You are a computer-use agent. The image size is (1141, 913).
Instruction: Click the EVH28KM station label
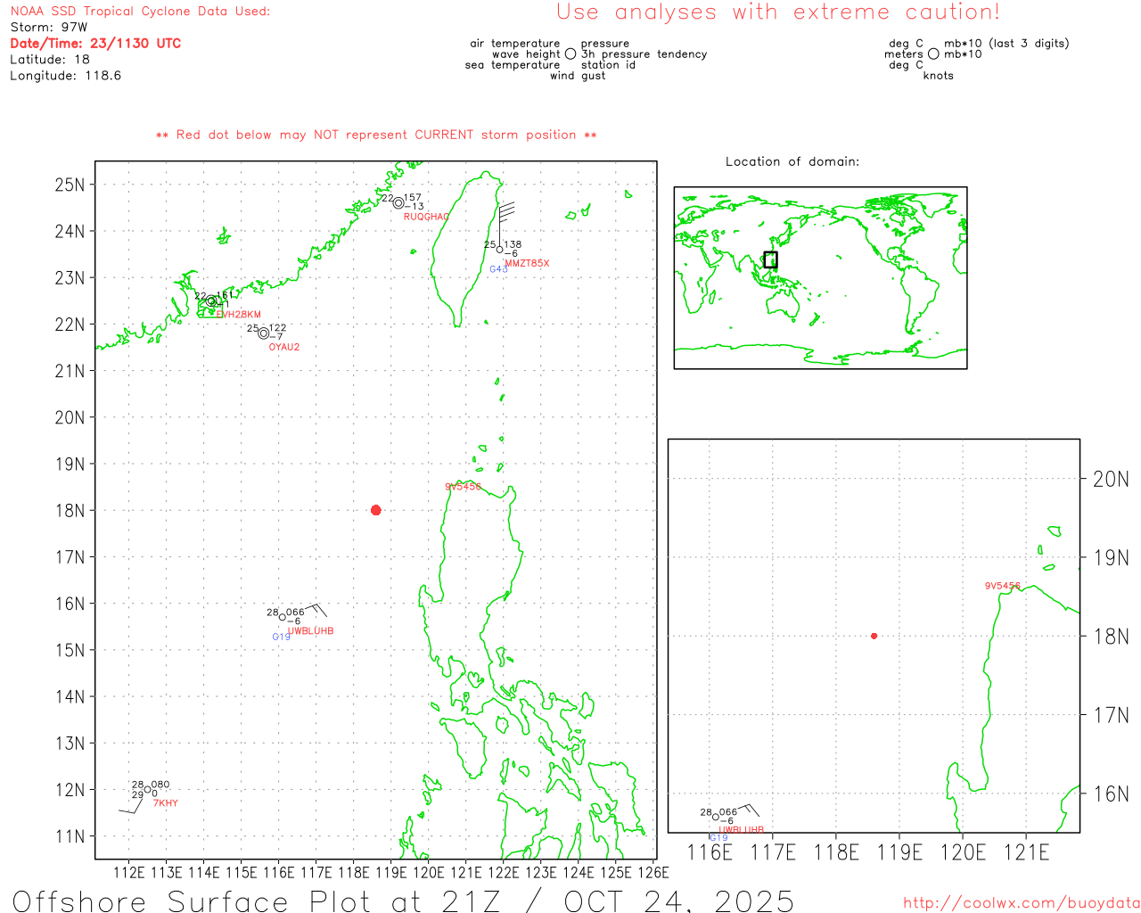[x=239, y=315]
